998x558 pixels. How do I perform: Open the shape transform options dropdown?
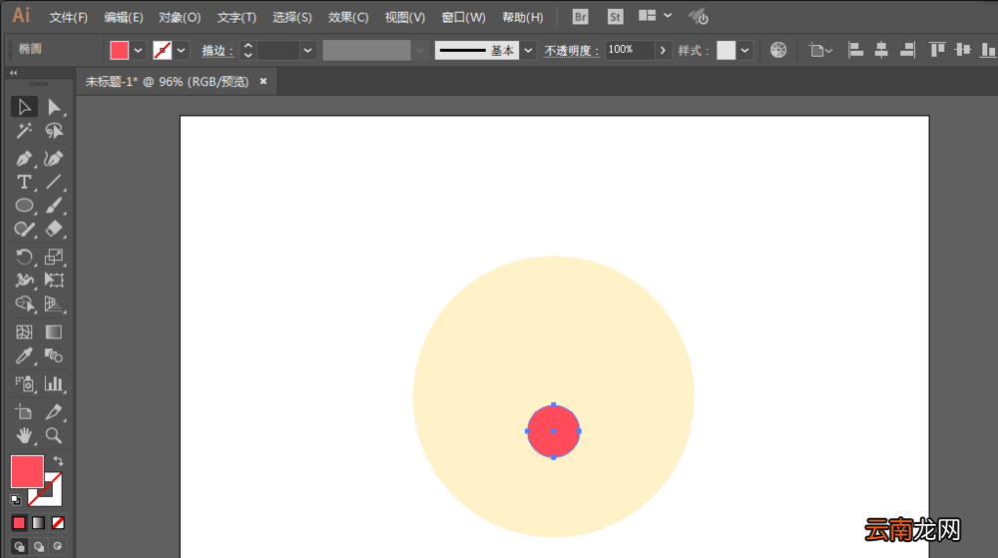[x=820, y=50]
